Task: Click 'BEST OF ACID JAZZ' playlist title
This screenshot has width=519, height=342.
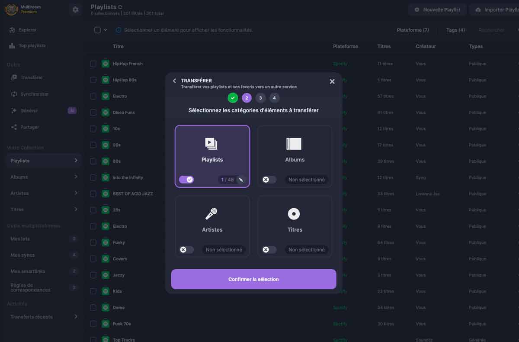Action: tap(133, 194)
